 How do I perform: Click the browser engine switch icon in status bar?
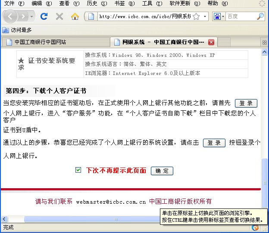tap(255, 228)
